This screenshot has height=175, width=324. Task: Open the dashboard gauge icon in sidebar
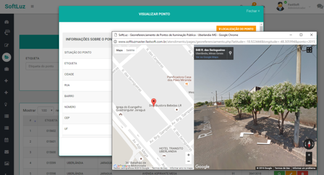coord(6,22)
